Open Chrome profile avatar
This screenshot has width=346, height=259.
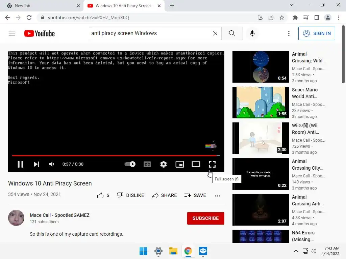tap(328, 18)
